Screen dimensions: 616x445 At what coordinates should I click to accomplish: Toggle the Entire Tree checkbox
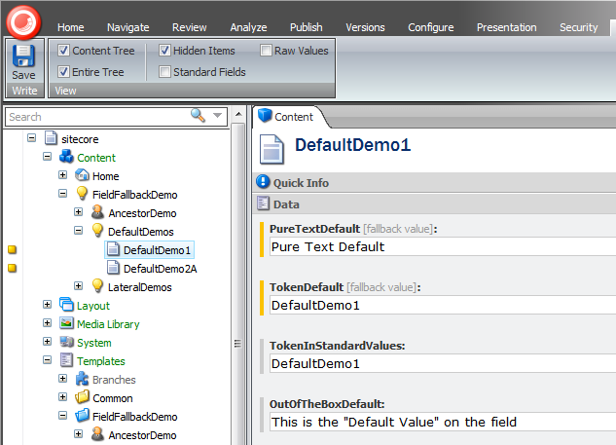pyautogui.click(x=63, y=71)
